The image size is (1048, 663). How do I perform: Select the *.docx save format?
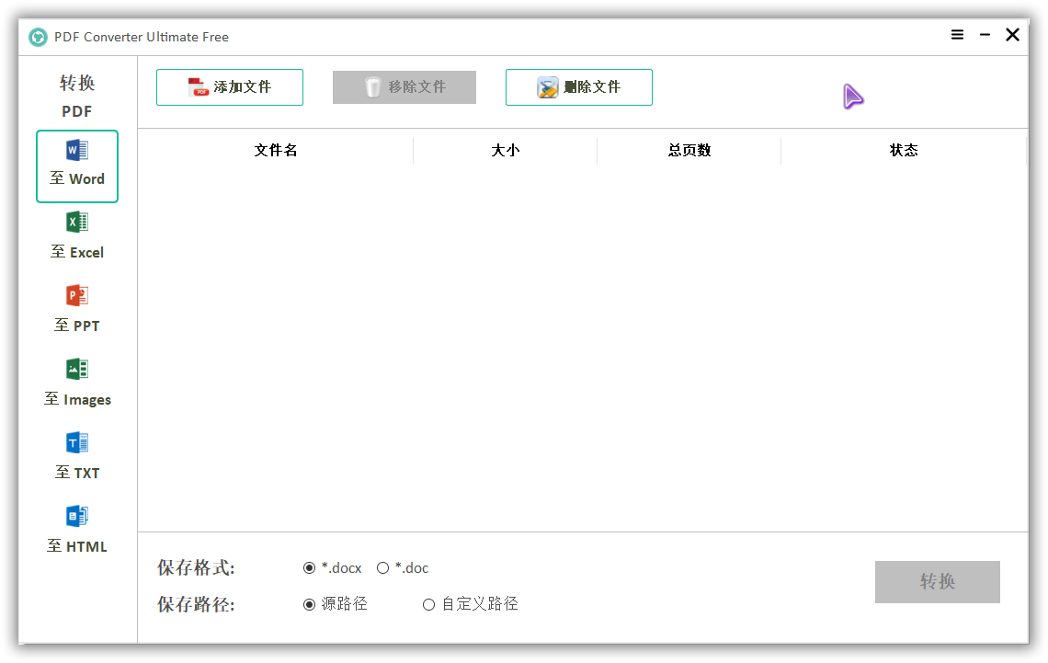point(310,568)
